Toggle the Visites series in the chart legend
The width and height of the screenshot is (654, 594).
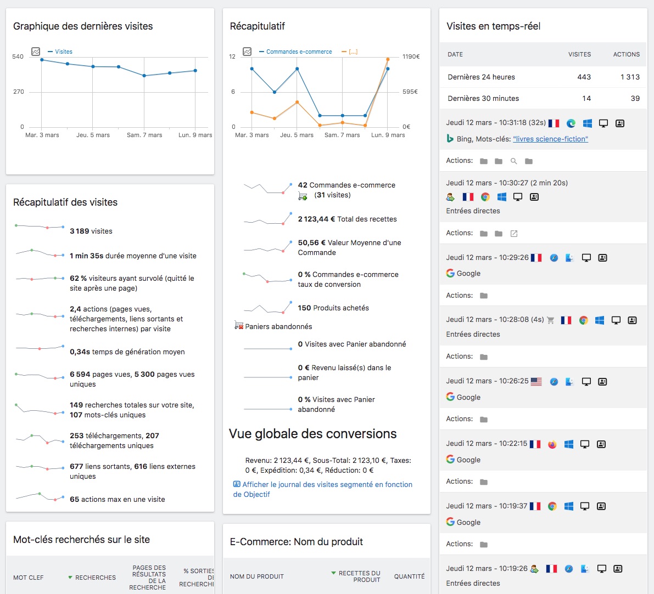point(60,52)
